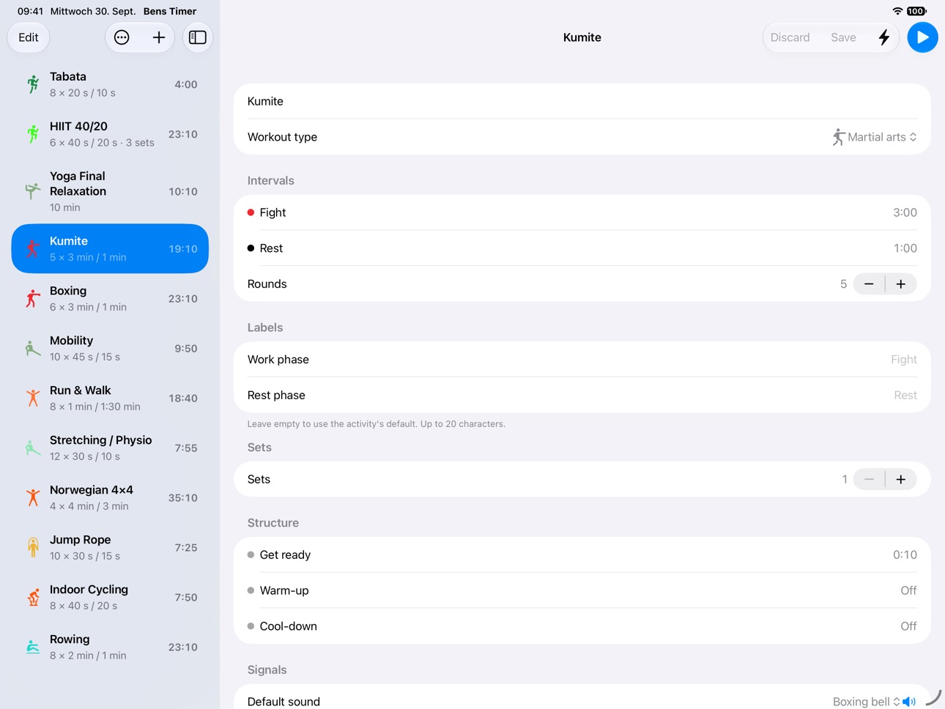This screenshot has width=945, height=709.
Task: Select the Jump Rope icon
Action: coord(33,547)
